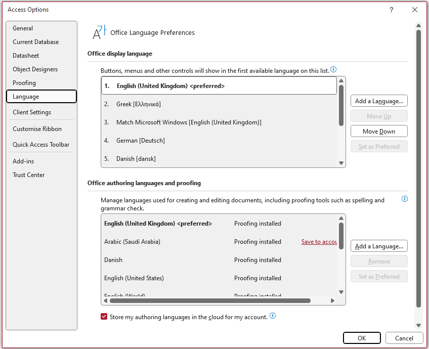Click Add a Language for display languages
The height and width of the screenshot is (349, 429).
[379, 101]
